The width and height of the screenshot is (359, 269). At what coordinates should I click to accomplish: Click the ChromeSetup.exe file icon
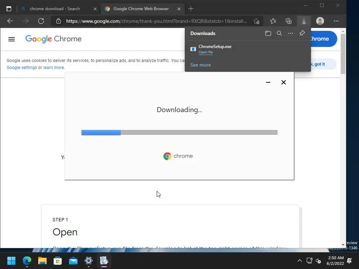(193, 49)
